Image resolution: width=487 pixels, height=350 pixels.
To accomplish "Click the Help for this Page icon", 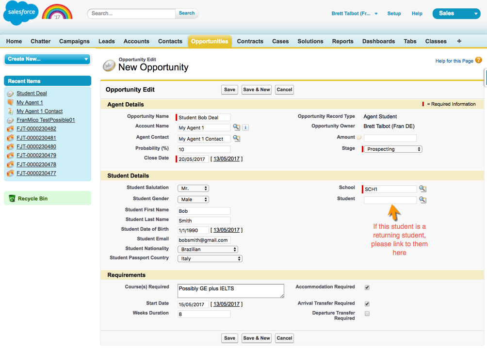I will [x=479, y=61].
